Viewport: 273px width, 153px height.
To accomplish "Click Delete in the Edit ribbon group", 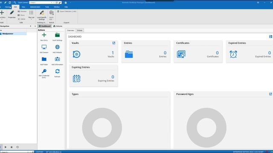I will coord(22,19).
